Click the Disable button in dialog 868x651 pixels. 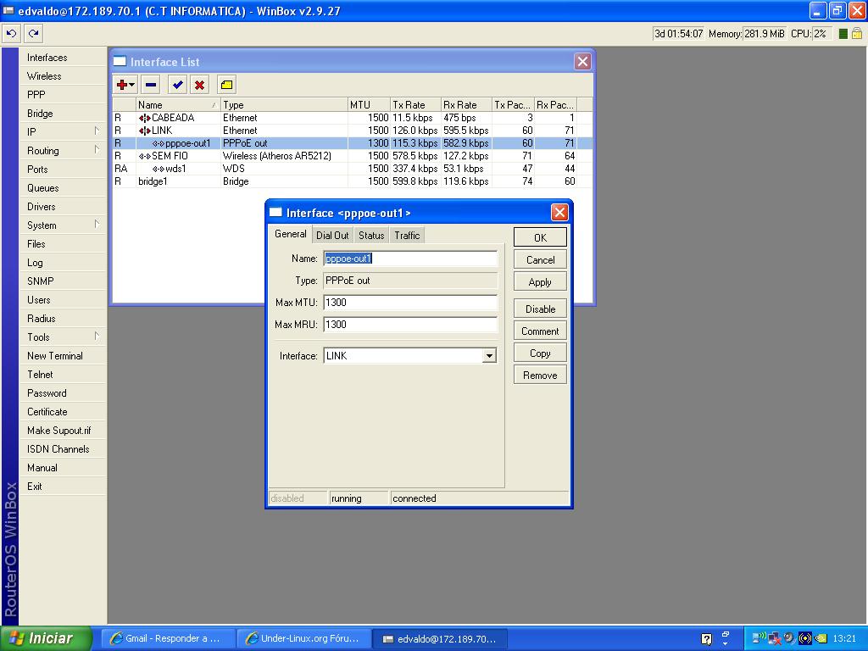[x=540, y=309]
